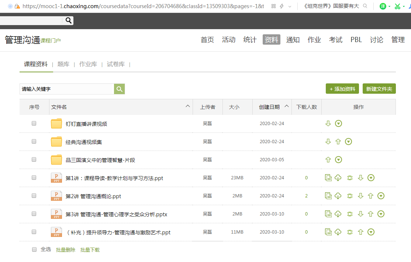Click the 批量下载 link
The image size is (411, 262).
click(90, 250)
